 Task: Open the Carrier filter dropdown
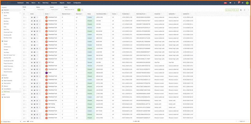[56, 10]
